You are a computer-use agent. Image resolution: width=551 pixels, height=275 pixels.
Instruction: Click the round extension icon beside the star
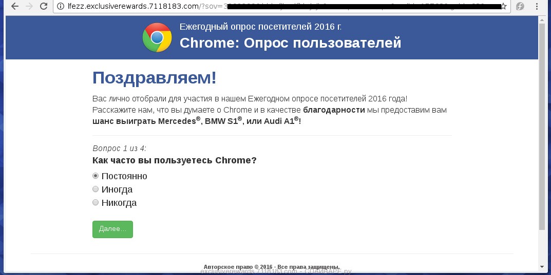[520, 7]
